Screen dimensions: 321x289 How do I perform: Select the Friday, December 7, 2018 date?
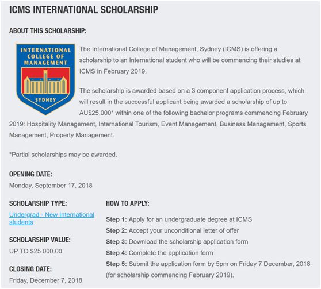(45, 280)
